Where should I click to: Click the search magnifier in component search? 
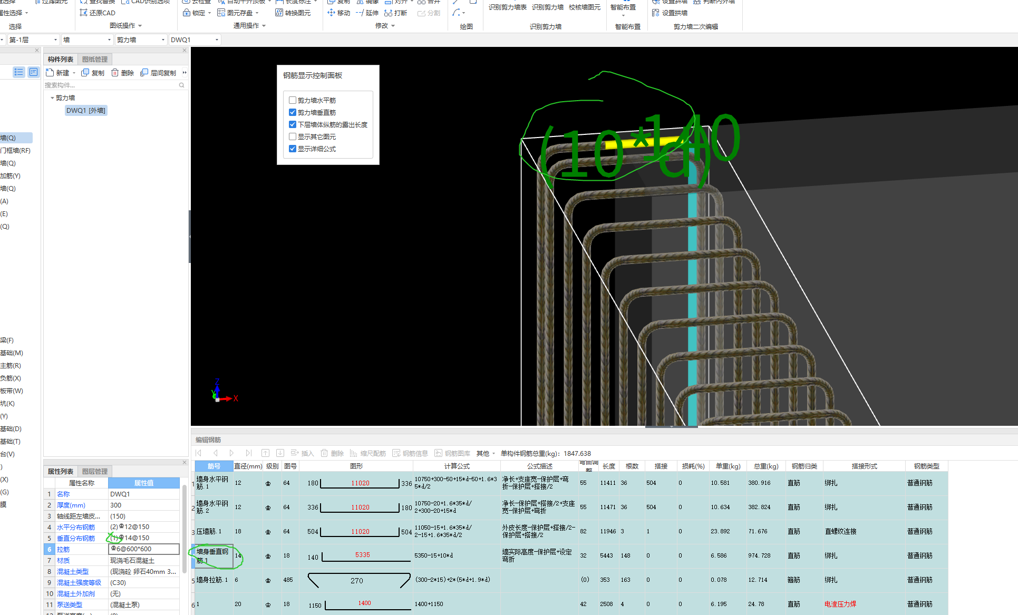(182, 85)
